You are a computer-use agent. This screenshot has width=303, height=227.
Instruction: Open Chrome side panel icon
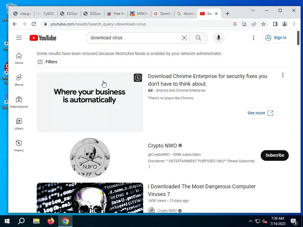pos(275,24)
